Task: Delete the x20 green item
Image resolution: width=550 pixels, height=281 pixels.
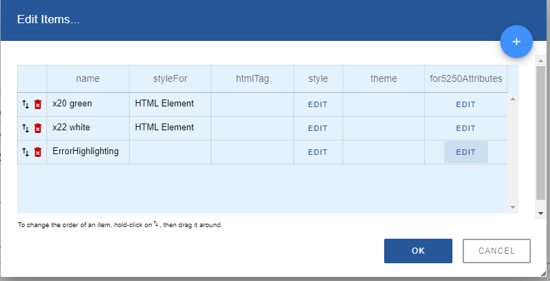Action: click(x=38, y=104)
